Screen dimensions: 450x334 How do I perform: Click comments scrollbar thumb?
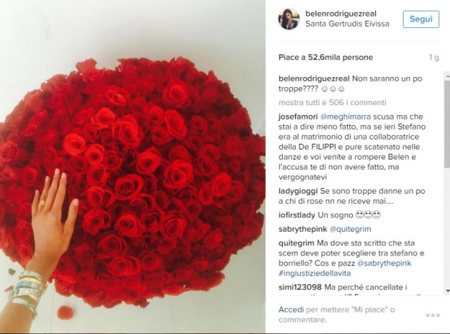447,124
